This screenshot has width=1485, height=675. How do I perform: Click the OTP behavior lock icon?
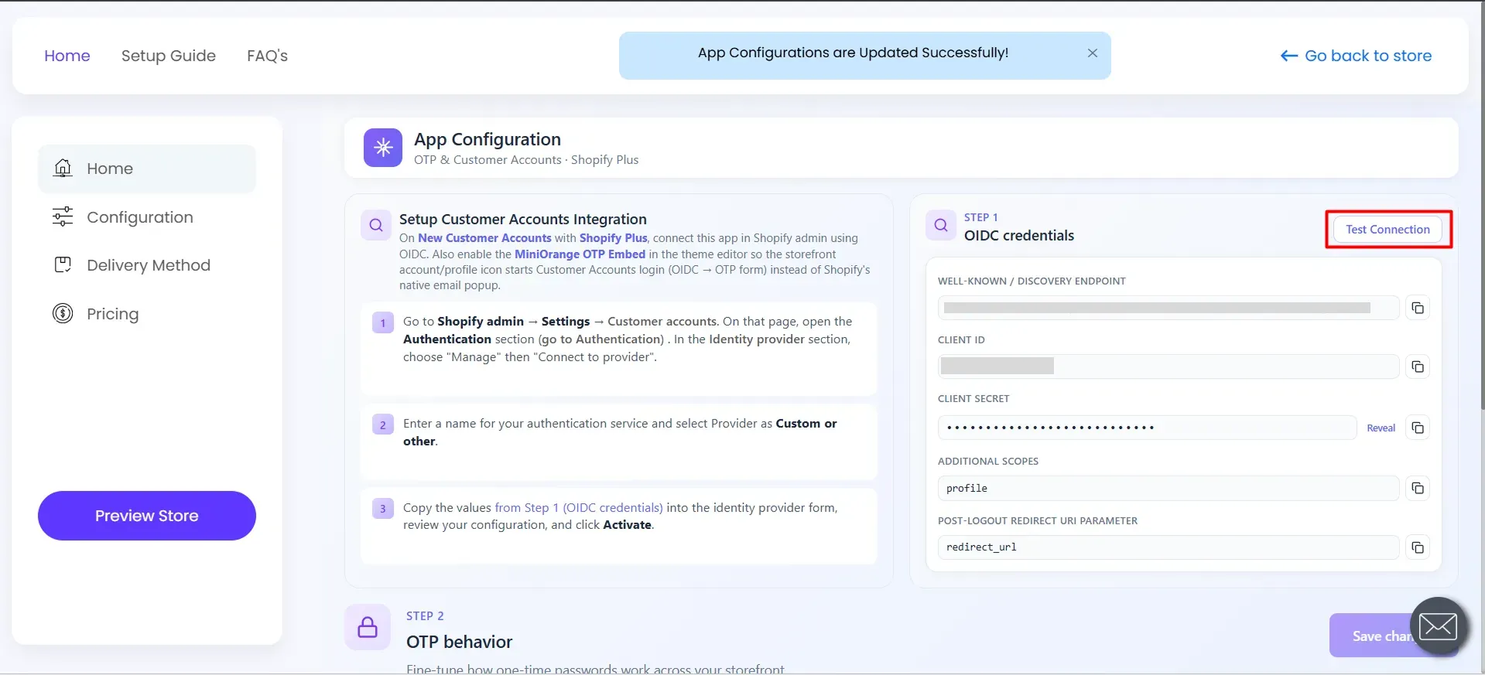point(368,627)
